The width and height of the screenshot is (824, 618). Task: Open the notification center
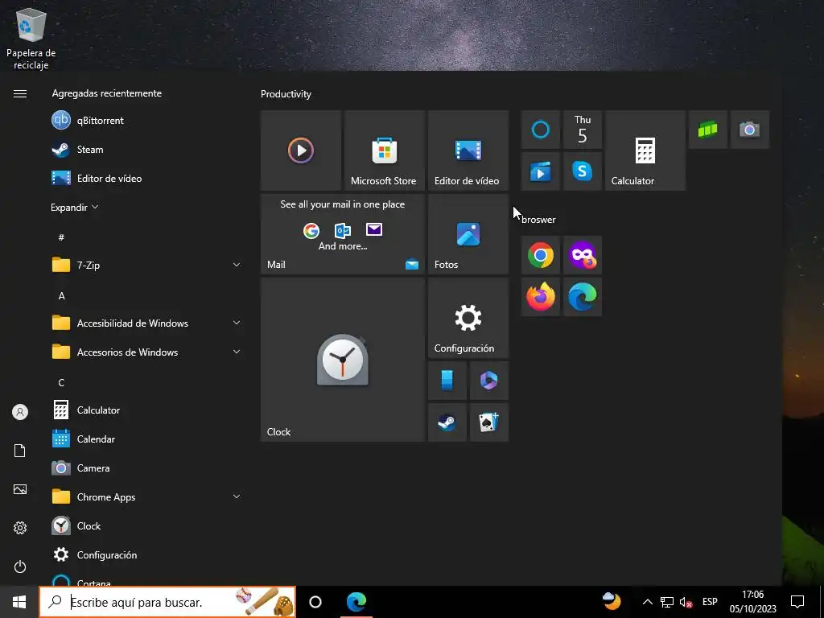point(797,602)
